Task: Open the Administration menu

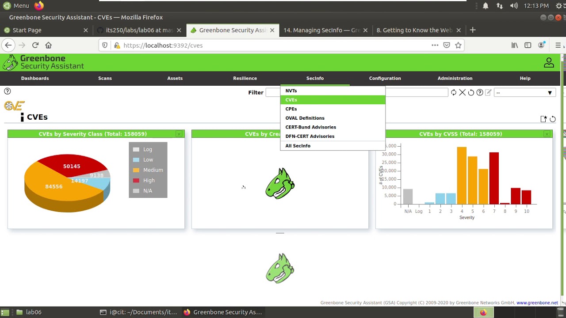Action: coord(455,78)
